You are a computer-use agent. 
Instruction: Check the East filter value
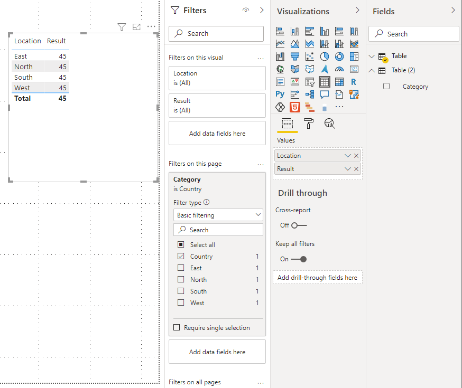[x=181, y=268]
